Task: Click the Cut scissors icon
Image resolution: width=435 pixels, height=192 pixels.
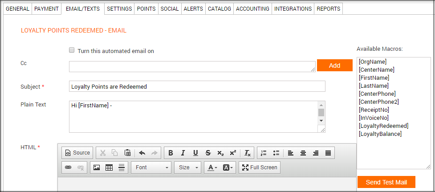Action: [103, 153]
